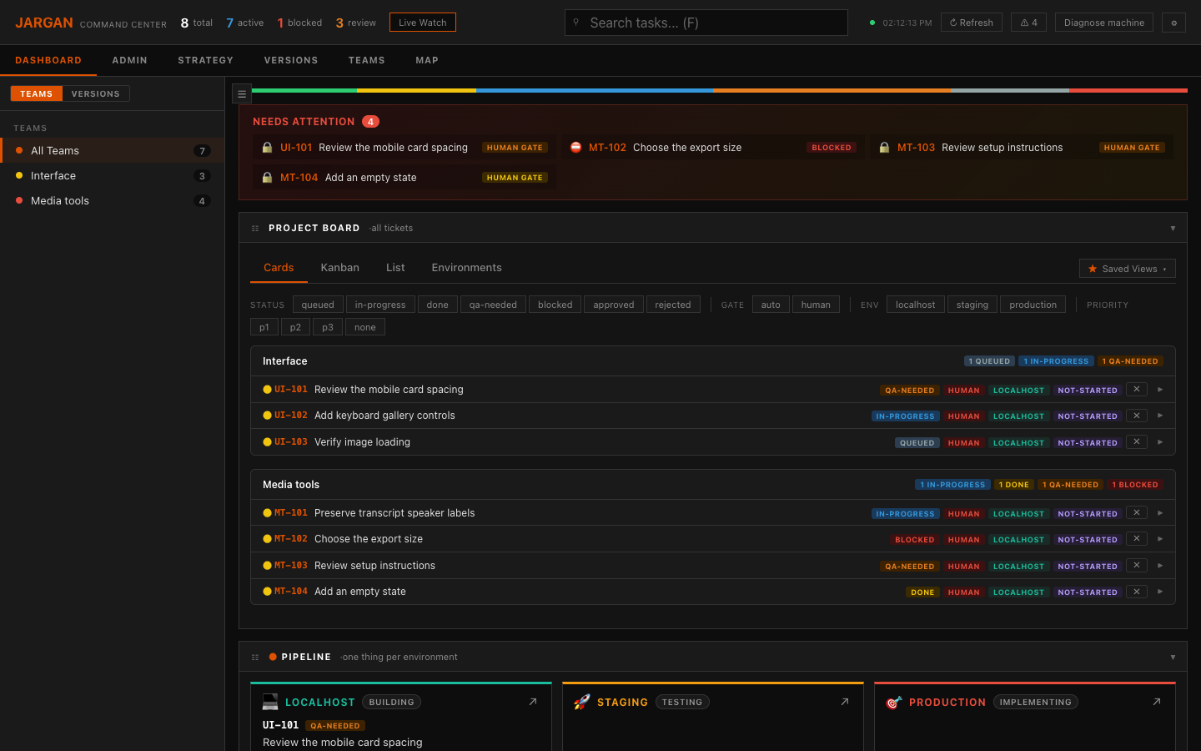This screenshot has width=1201, height=751.
Task: Open localhost pipeline card arrow icon
Action: point(533,702)
